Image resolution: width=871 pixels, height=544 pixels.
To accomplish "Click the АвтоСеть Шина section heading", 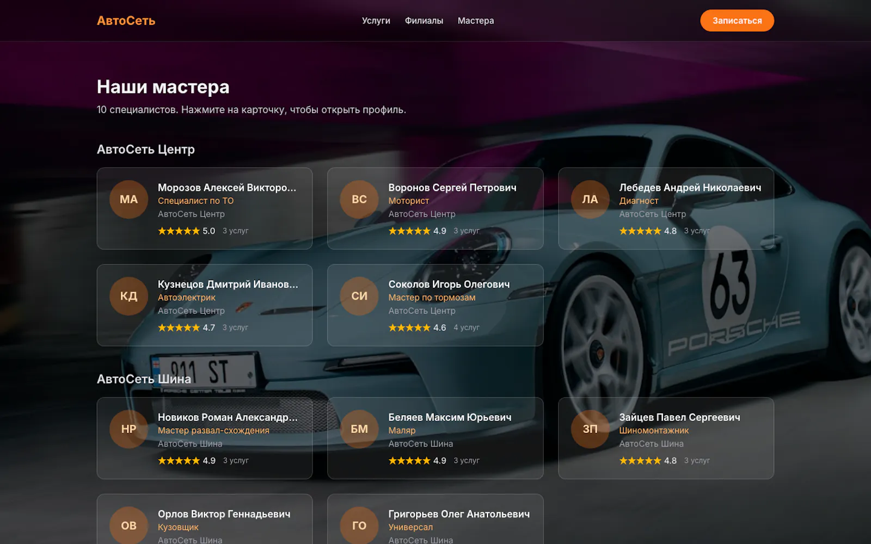I will [144, 379].
